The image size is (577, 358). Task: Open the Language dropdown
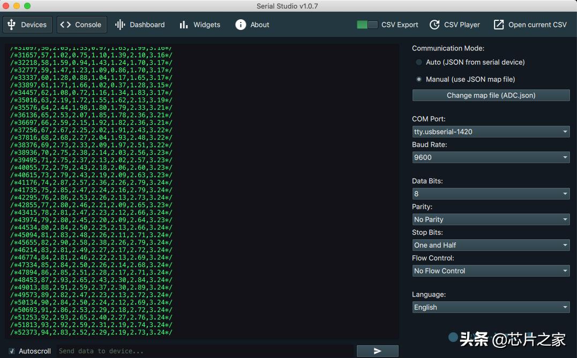click(x=491, y=307)
